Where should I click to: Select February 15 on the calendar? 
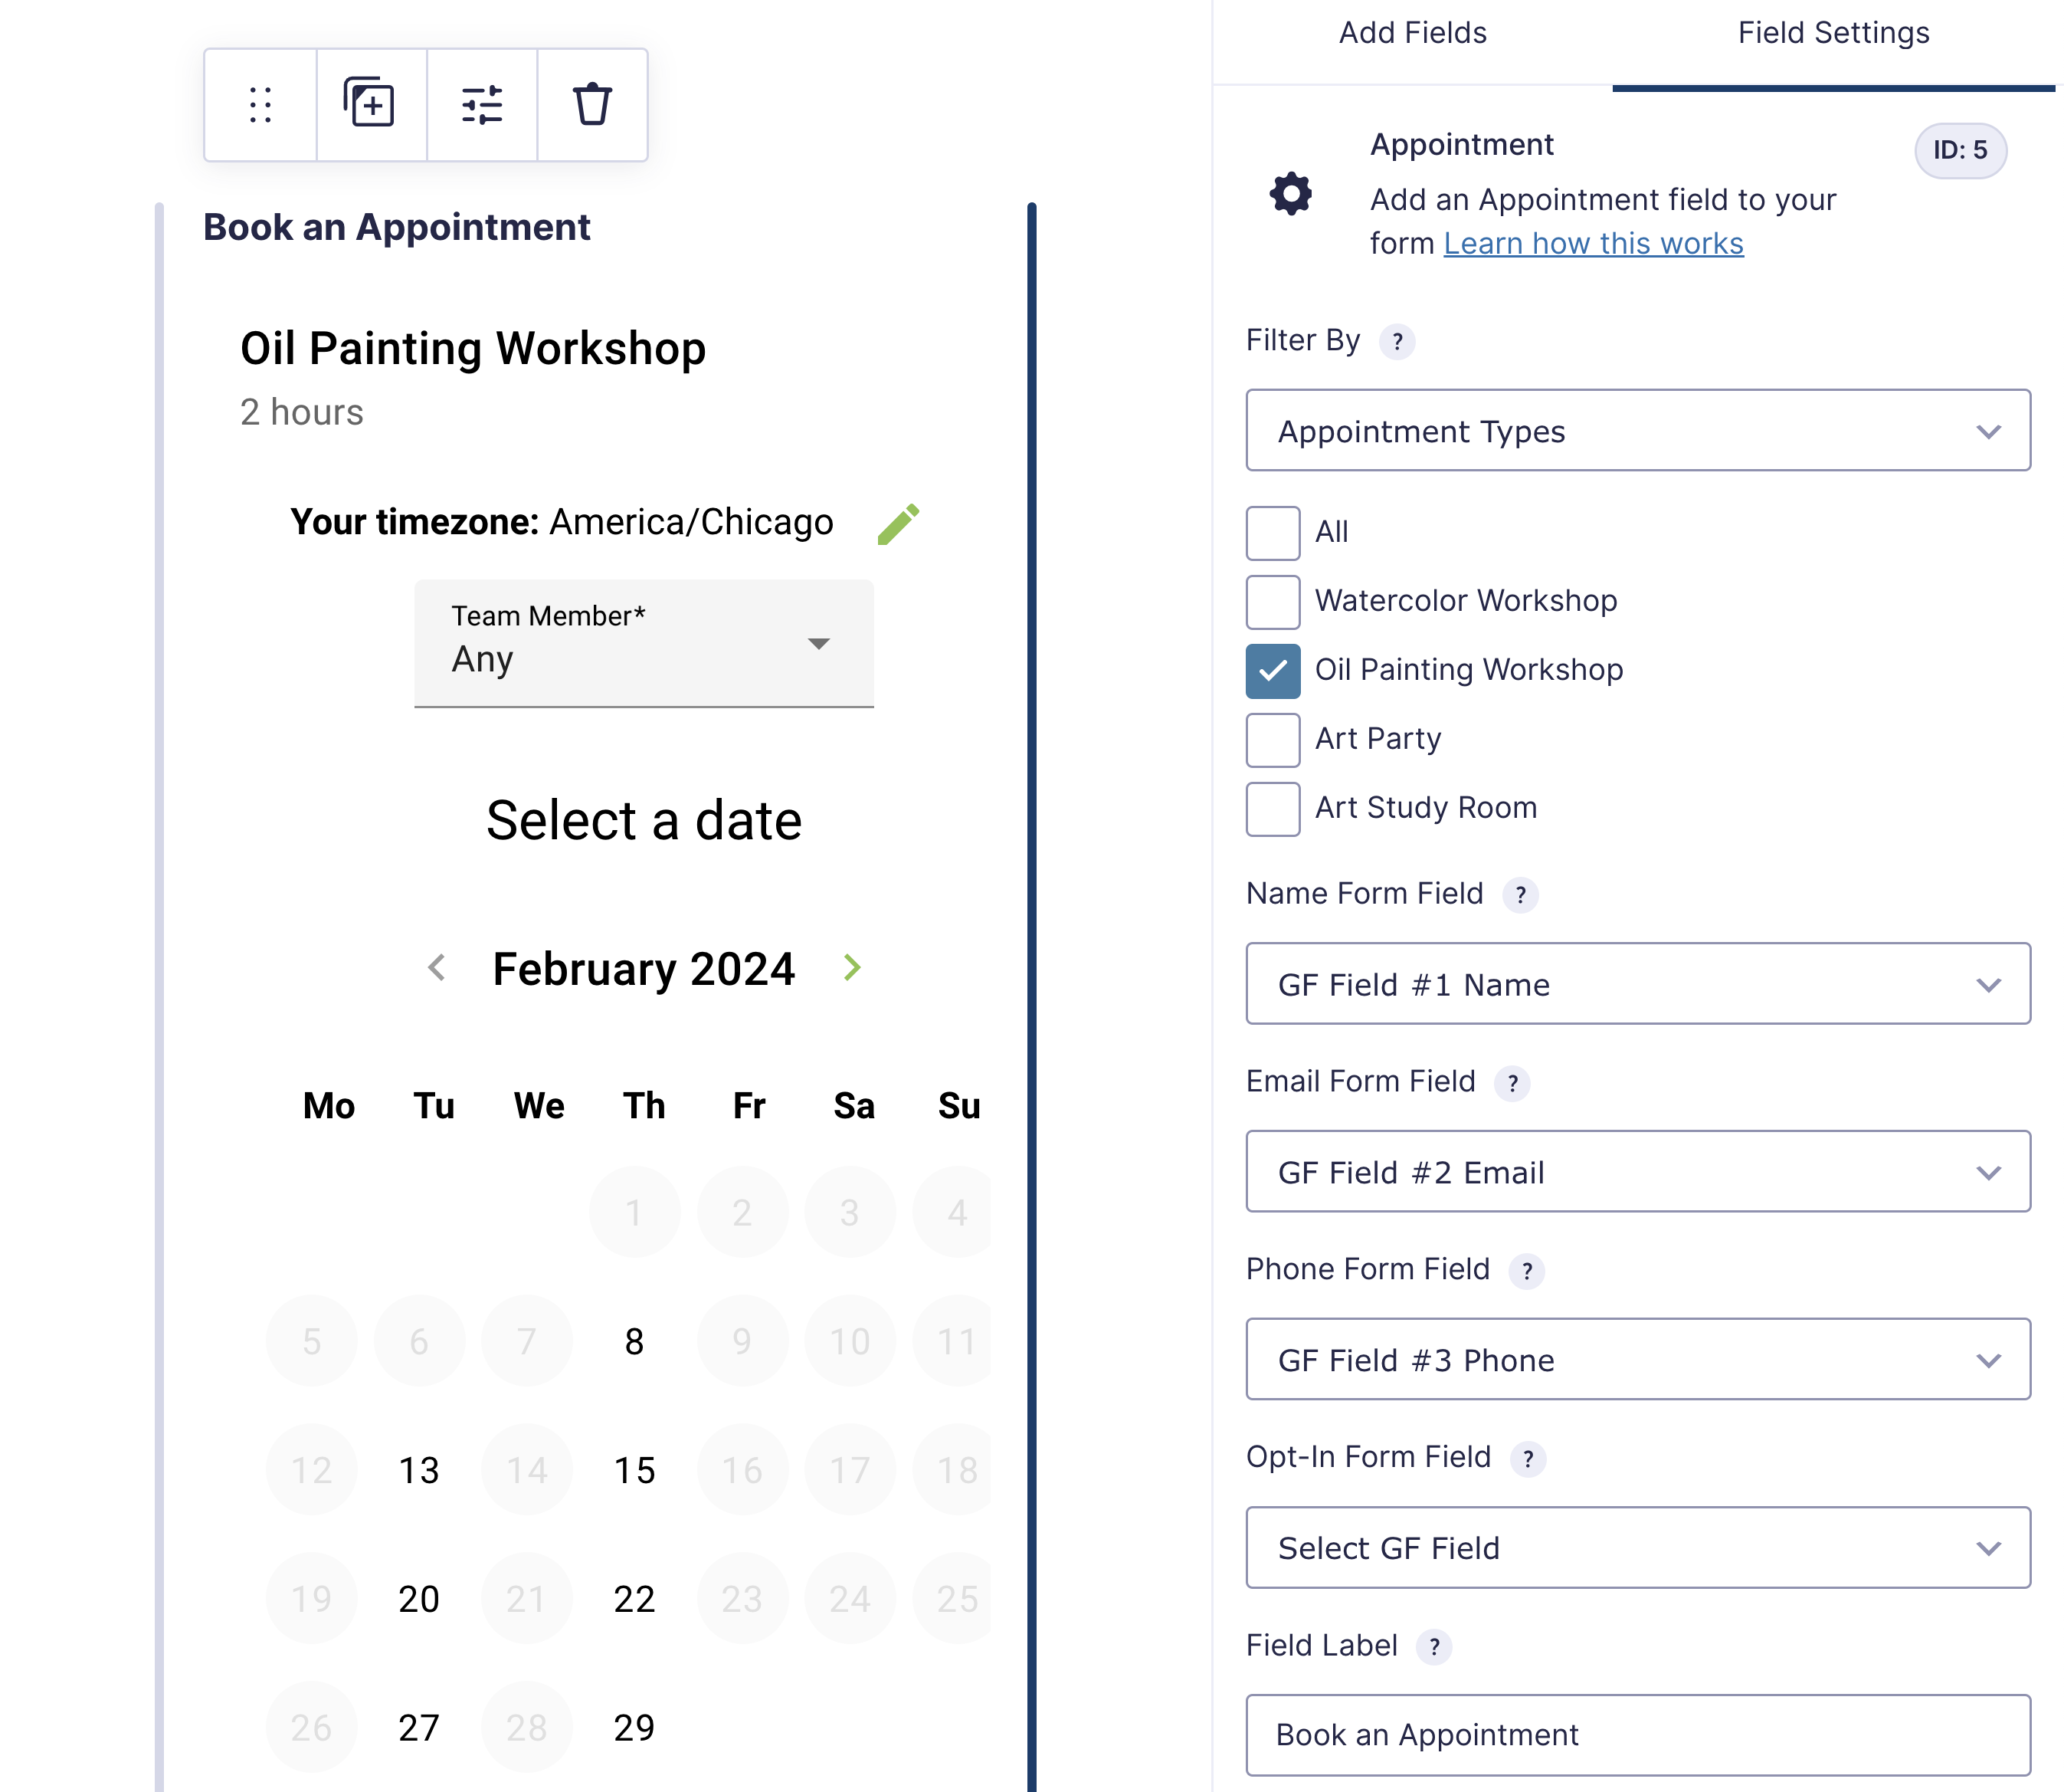(x=634, y=1470)
